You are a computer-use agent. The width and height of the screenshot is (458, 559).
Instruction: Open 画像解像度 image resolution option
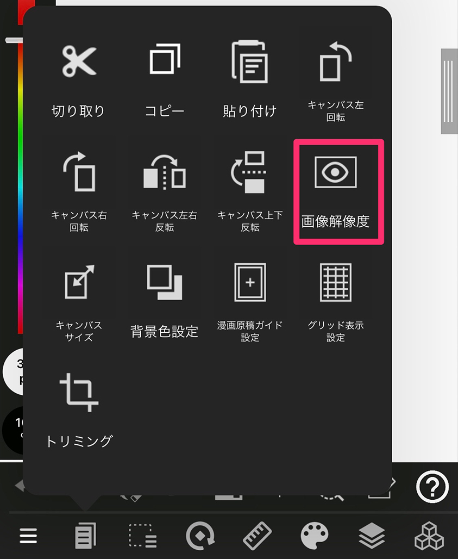tap(338, 192)
